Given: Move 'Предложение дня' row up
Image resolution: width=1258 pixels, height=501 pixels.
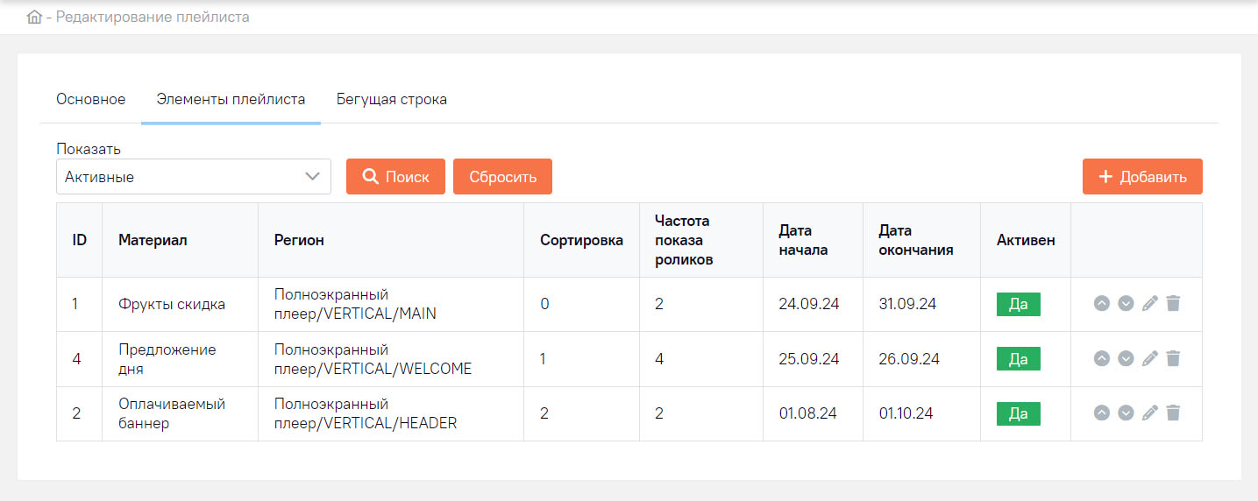Looking at the screenshot, I should click(x=1102, y=358).
